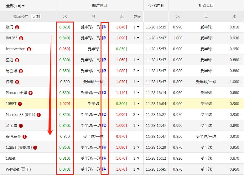Open the 全部公司 company filter dropdown
The image size is (244, 175).
(x=15, y=6)
